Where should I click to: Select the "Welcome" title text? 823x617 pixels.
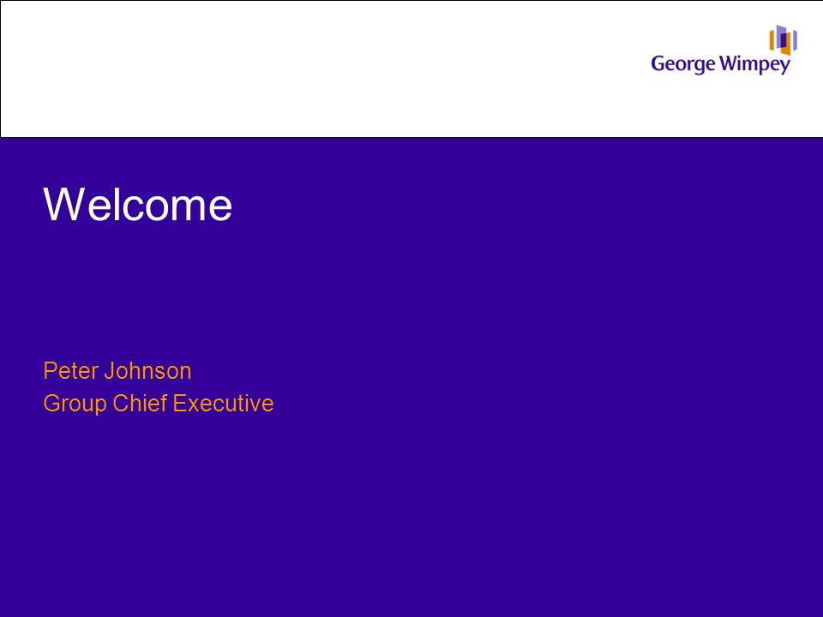(137, 204)
